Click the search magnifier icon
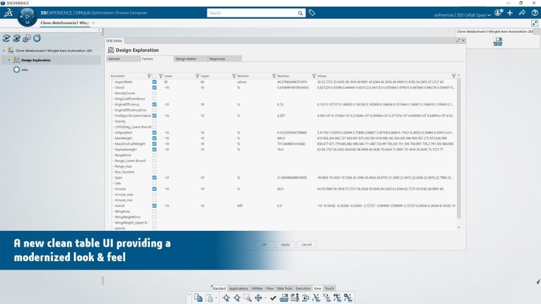The image size is (541, 304). [x=300, y=13]
